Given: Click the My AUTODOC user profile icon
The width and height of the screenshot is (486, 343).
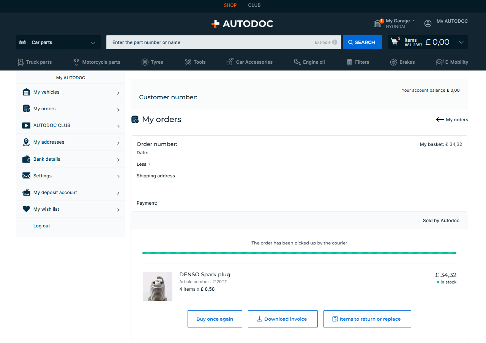Looking at the screenshot, I should pos(428,23).
